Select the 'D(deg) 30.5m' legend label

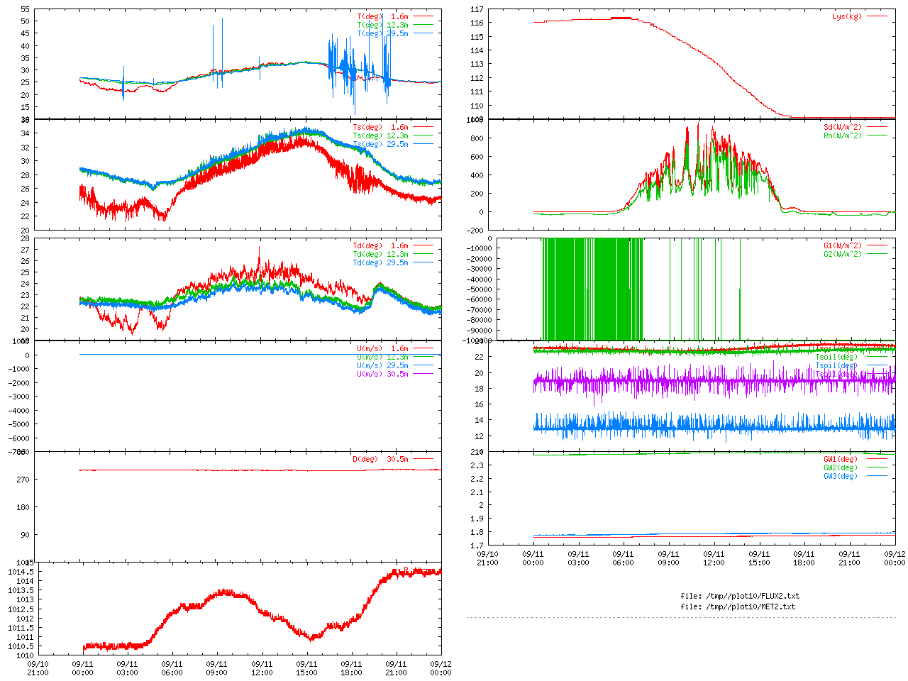click(x=381, y=460)
